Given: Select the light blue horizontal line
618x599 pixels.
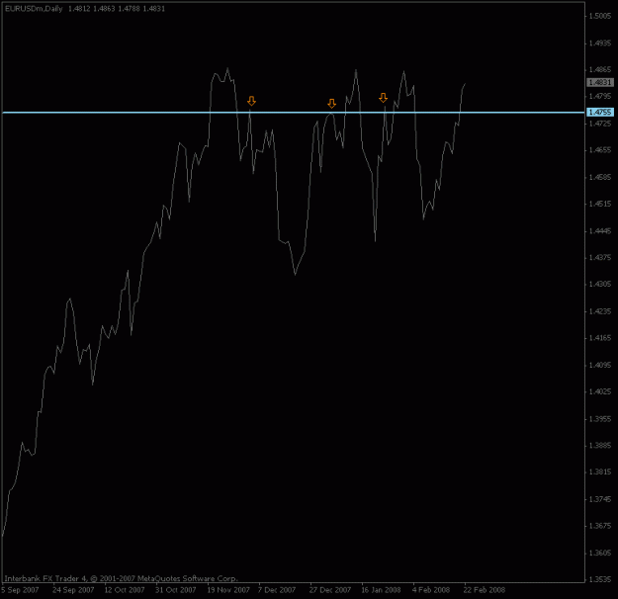Looking at the screenshot, I should (x=294, y=113).
